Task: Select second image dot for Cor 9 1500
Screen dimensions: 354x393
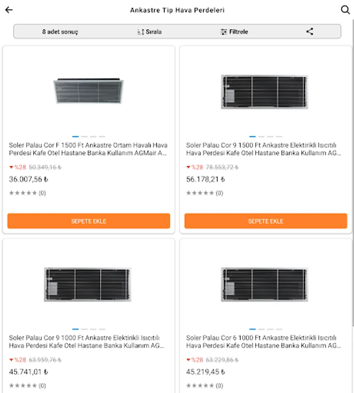Action: (261, 137)
